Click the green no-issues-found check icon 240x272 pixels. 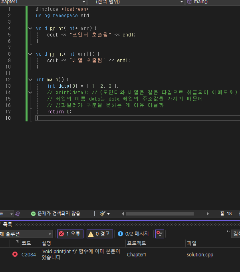[x=33, y=214]
